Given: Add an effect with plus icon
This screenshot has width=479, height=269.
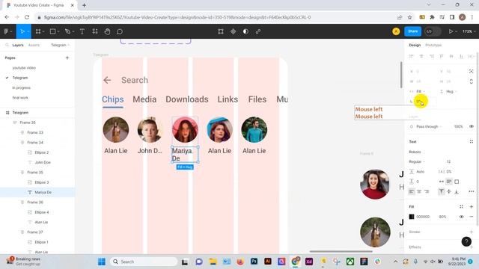Looking at the screenshot, I should tap(471, 247).
